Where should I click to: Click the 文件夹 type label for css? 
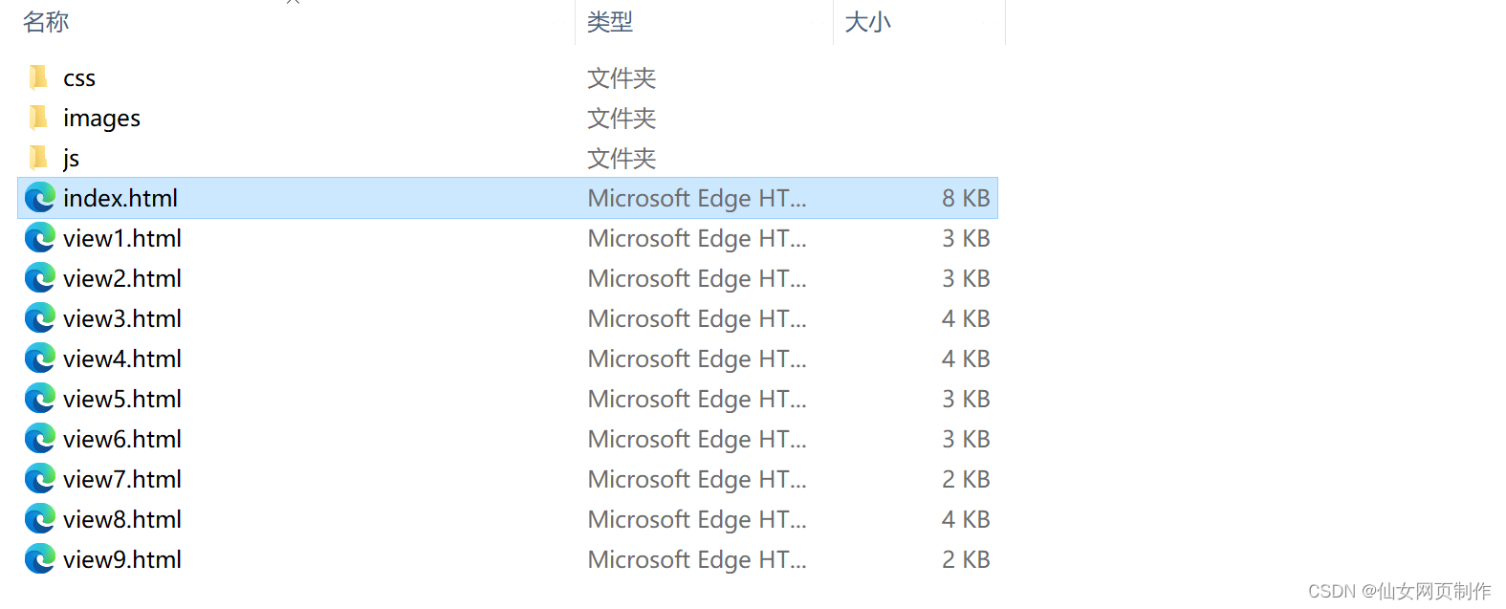621,77
